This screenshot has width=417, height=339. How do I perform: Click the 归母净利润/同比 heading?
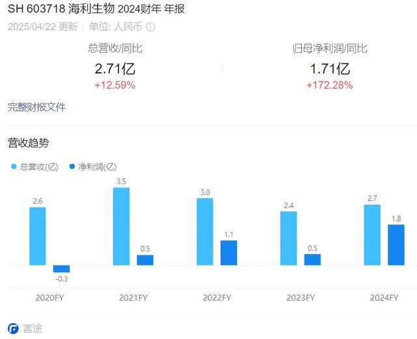tap(330, 48)
